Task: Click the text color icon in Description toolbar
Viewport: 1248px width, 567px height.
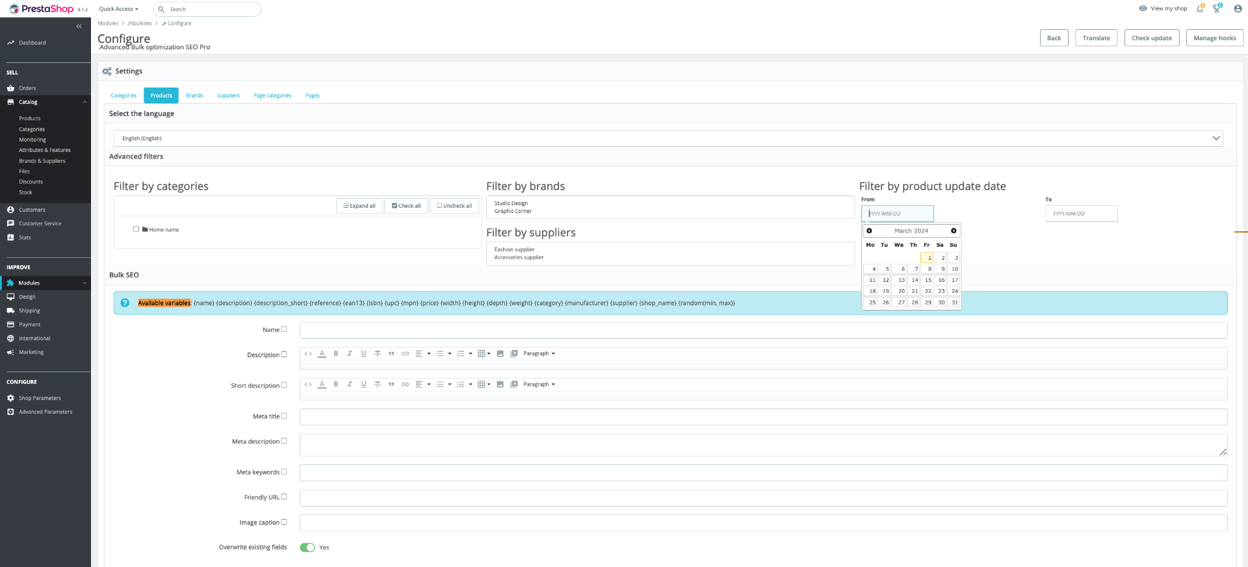Action: click(x=322, y=354)
